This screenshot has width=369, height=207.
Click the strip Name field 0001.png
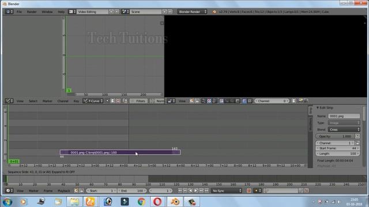[344, 116]
